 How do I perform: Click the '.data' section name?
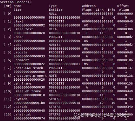point(18,37)
